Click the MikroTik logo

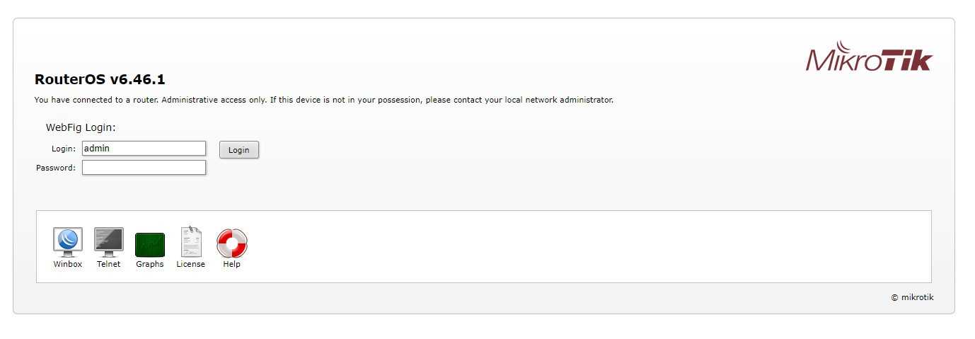(869, 56)
